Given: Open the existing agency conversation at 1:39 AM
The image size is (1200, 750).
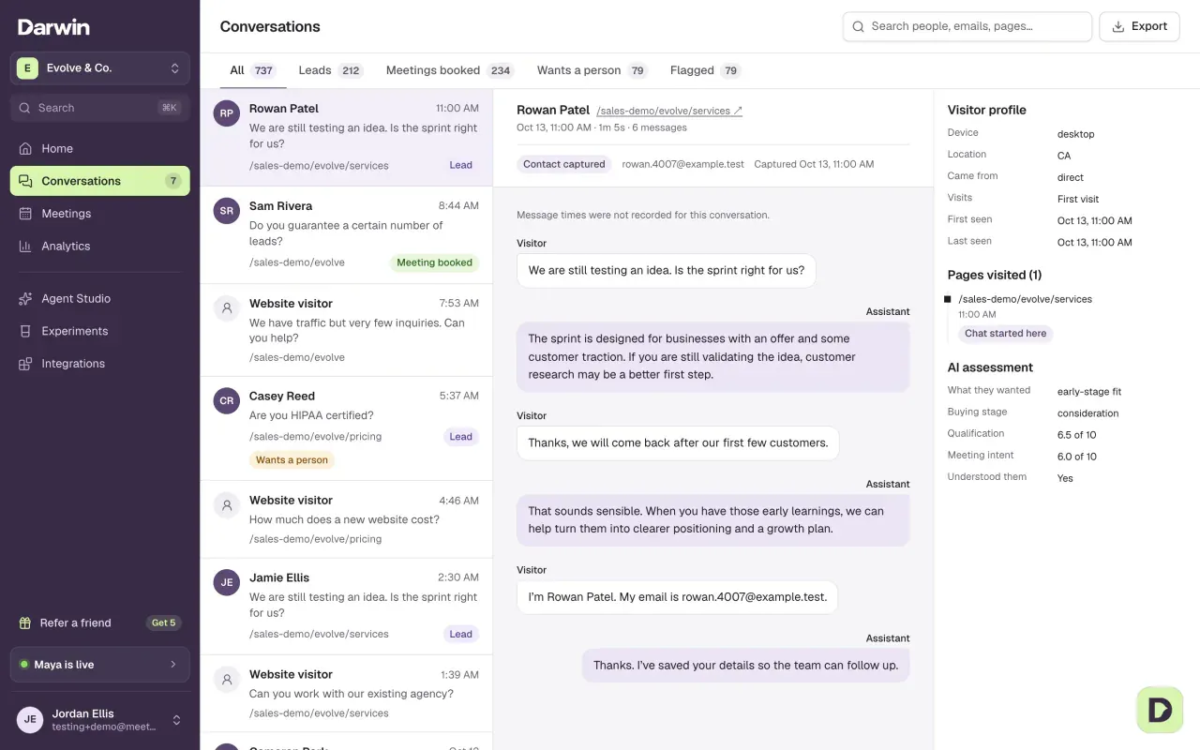Looking at the screenshot, I should coord(346,694).
